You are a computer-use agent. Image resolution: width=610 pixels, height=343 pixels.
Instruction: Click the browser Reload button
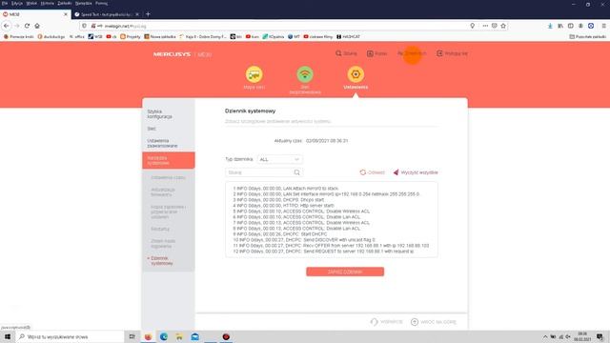(27, 26)
